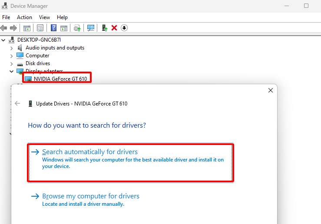Screen dimensions: 321x224
Task: Scan for hardware changes monitor icon
Action: pyautogui.click(x=91, y=28)
